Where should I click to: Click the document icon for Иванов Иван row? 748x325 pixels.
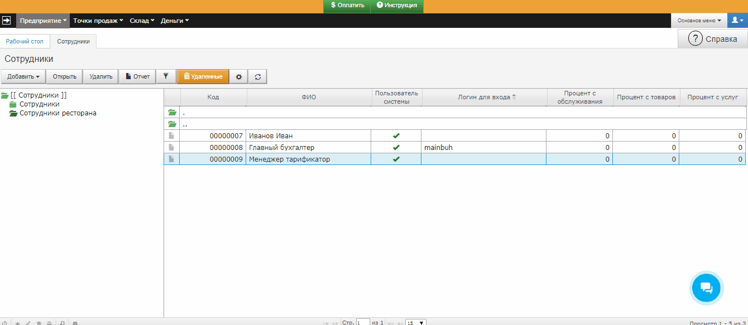tap(172, 135)
